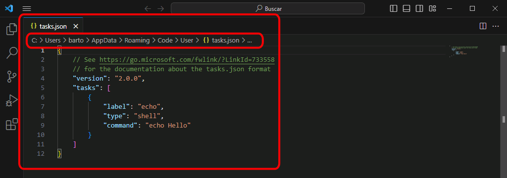
Task: Select the Roaming breadcrumb segment
Action: coord(137,41)
